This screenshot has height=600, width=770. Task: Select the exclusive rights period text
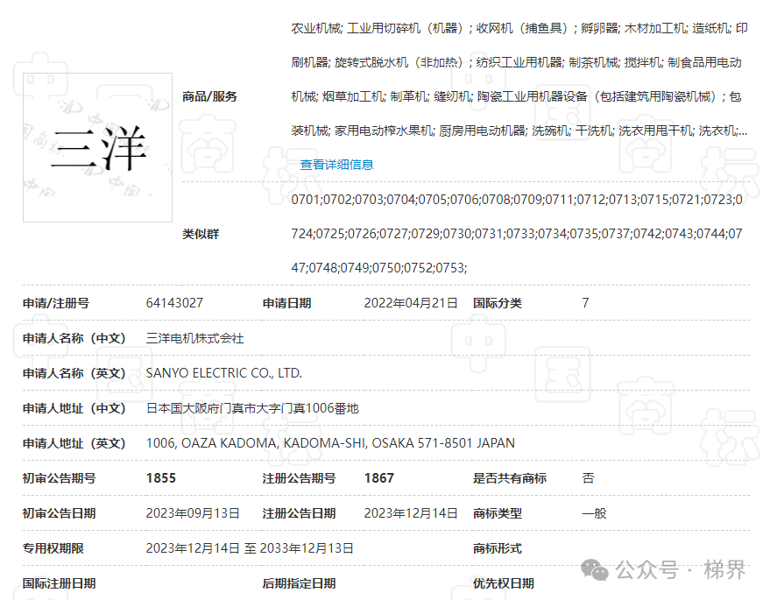[x=246, y=547]
